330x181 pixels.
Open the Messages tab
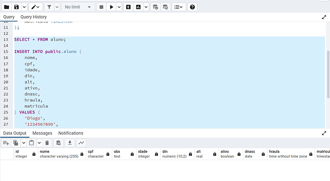(x=42, y=133)
